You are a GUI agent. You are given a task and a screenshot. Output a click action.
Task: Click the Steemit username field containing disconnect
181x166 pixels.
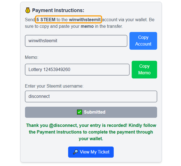pyautogui.click(x=91, y=96)
